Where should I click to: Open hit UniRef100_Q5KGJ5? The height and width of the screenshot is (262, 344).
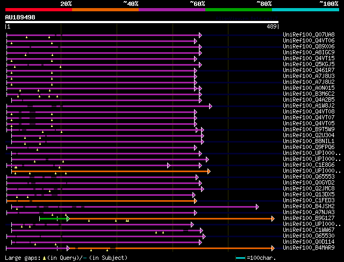coord(309,65)
